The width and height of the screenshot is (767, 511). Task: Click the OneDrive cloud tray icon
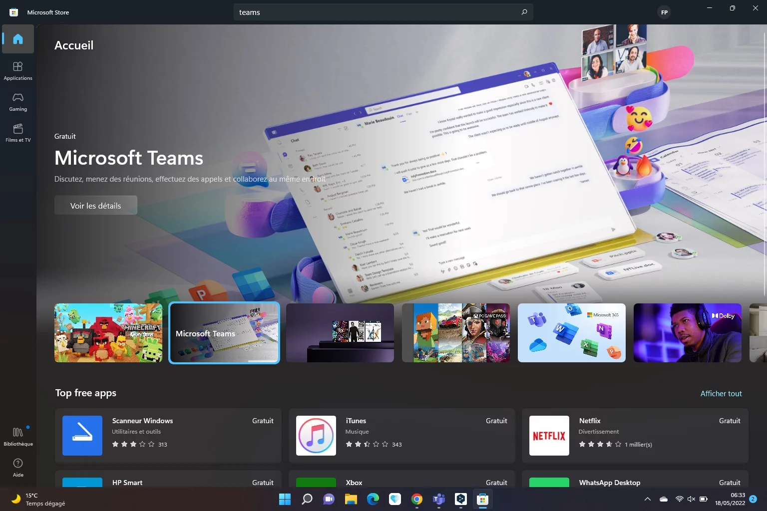pyautogui.click(x=664, y=499)
